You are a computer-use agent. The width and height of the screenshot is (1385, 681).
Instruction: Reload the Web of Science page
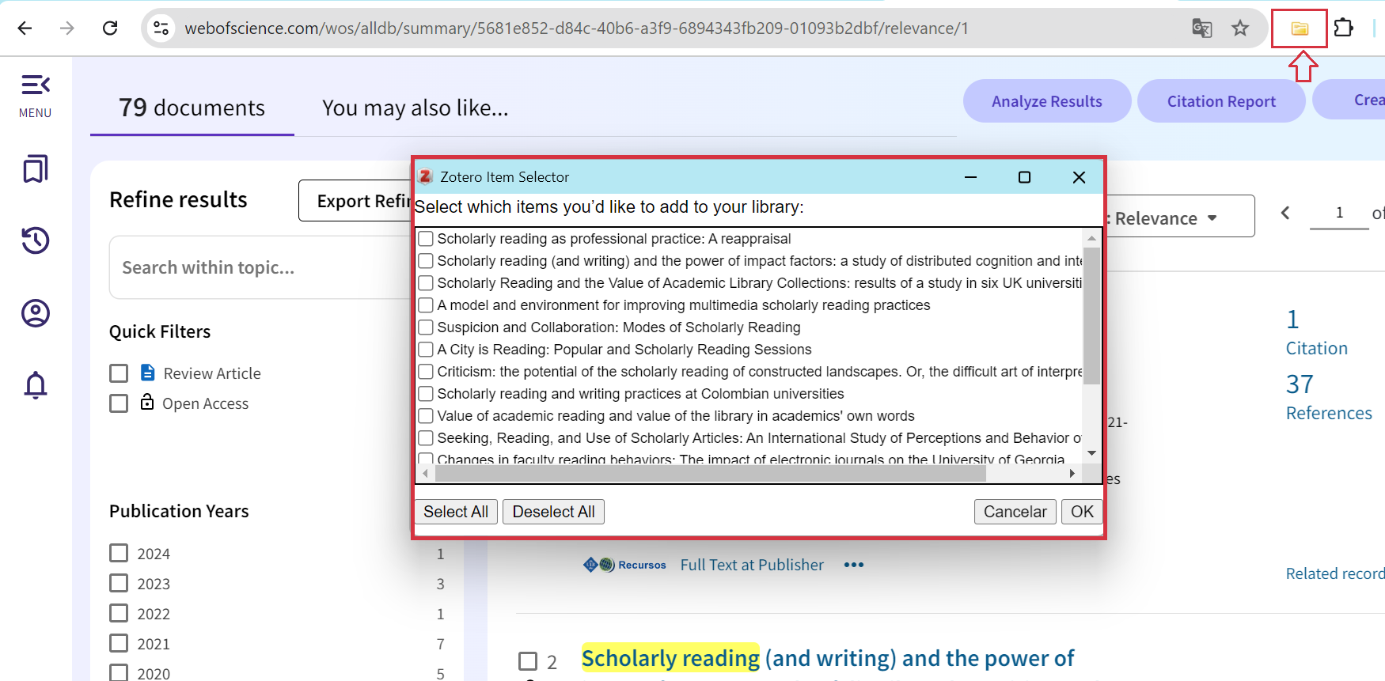click(110, 28)
